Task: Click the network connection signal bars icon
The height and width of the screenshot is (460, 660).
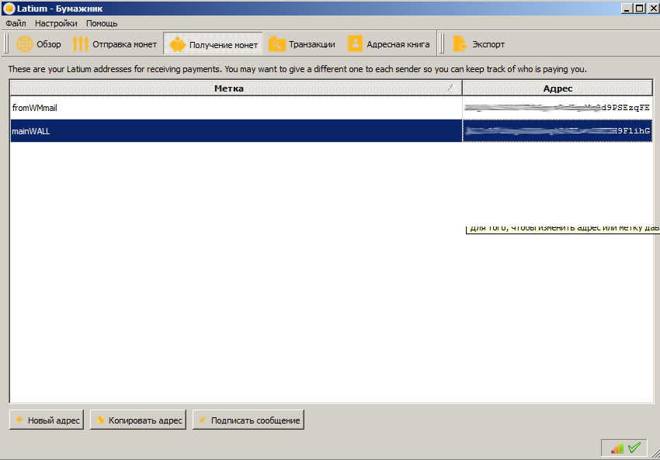Action: tap(617, 448)
